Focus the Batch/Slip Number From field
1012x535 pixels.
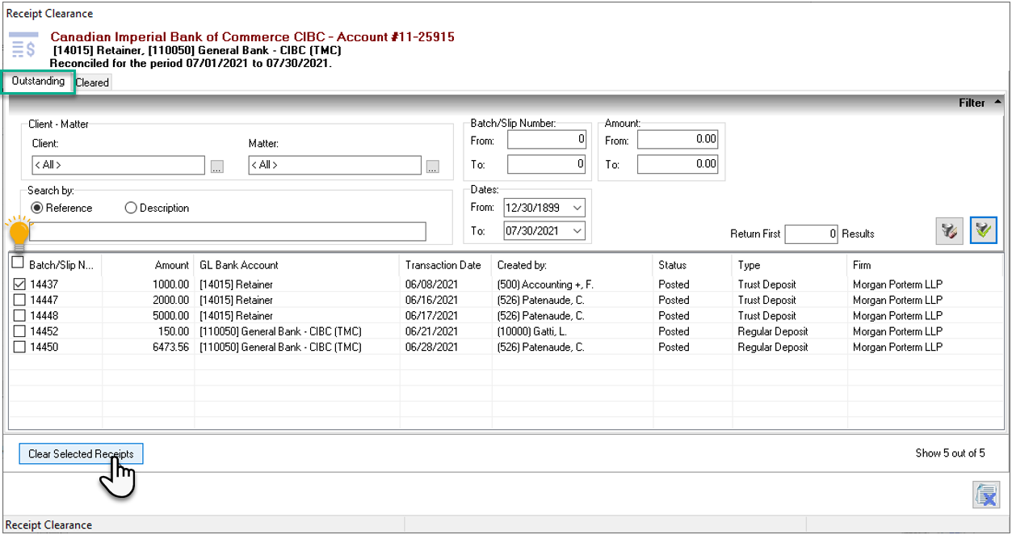pyautogui.click(x=547, y=139)
